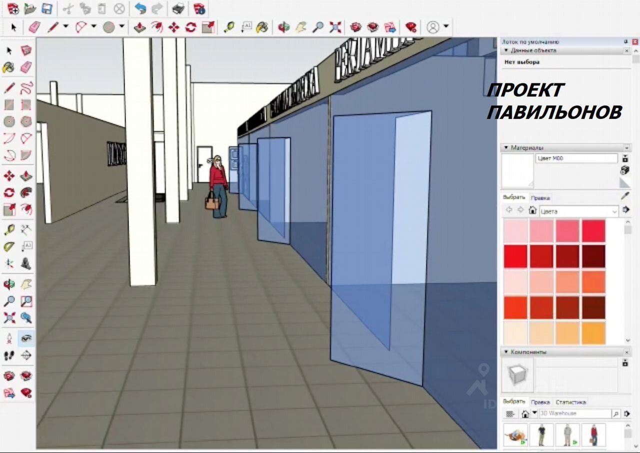Click the Details arrow in Materials browser
The image size is (640, 453).
pyautogui.click(x=625, y=211)
